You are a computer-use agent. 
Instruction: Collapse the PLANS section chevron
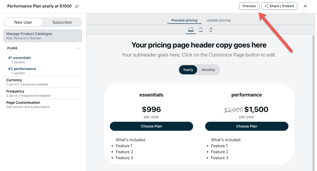click(78, 48)
